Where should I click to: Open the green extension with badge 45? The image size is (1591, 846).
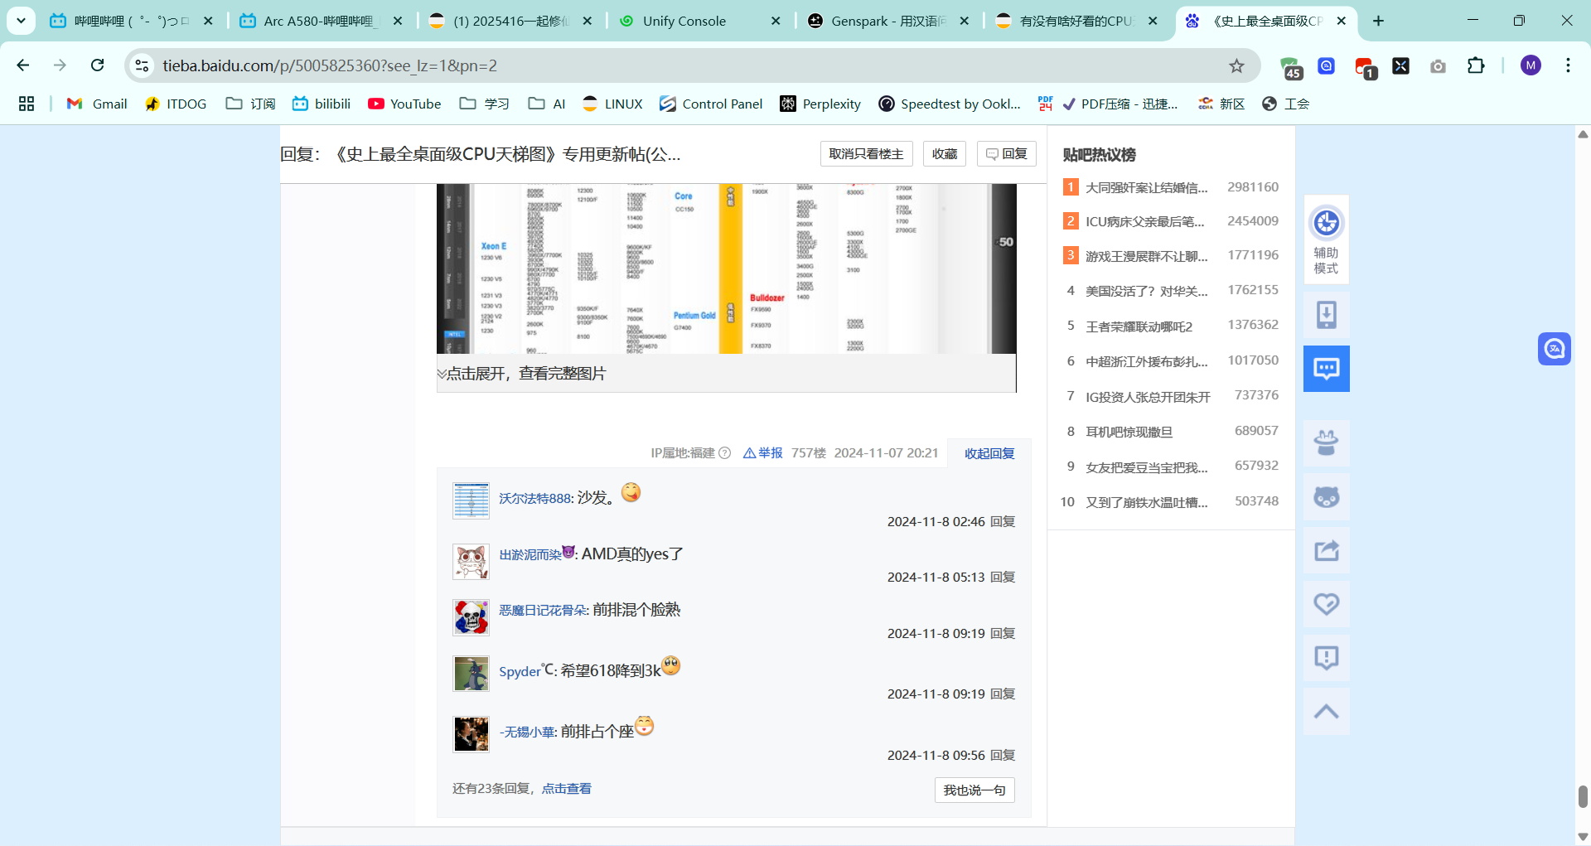click(x=1289, y=66)
